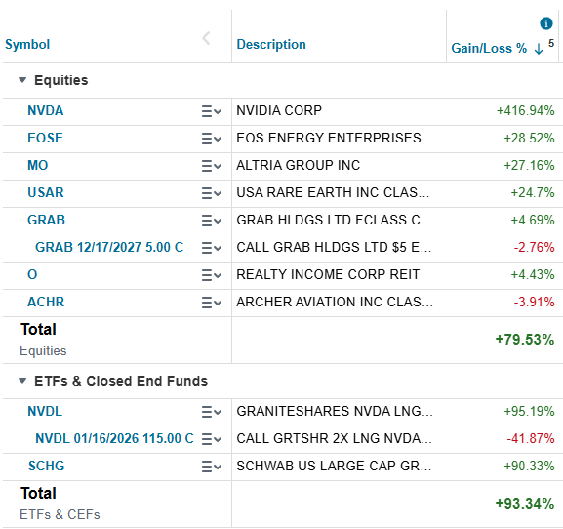Click the +90.33% gain value
This screenshot has height=529, width=563.
coord(529,466)
